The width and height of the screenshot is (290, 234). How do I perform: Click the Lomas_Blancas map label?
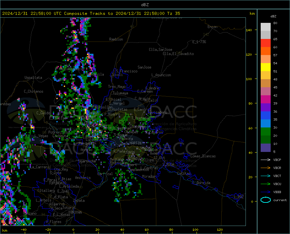coord(203,156)
